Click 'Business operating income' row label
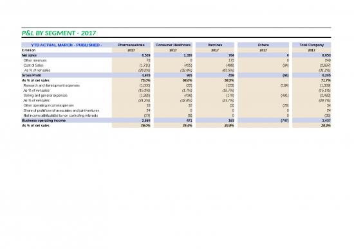The width and height of the screenshot is (354, 249). tap(44, 121)
